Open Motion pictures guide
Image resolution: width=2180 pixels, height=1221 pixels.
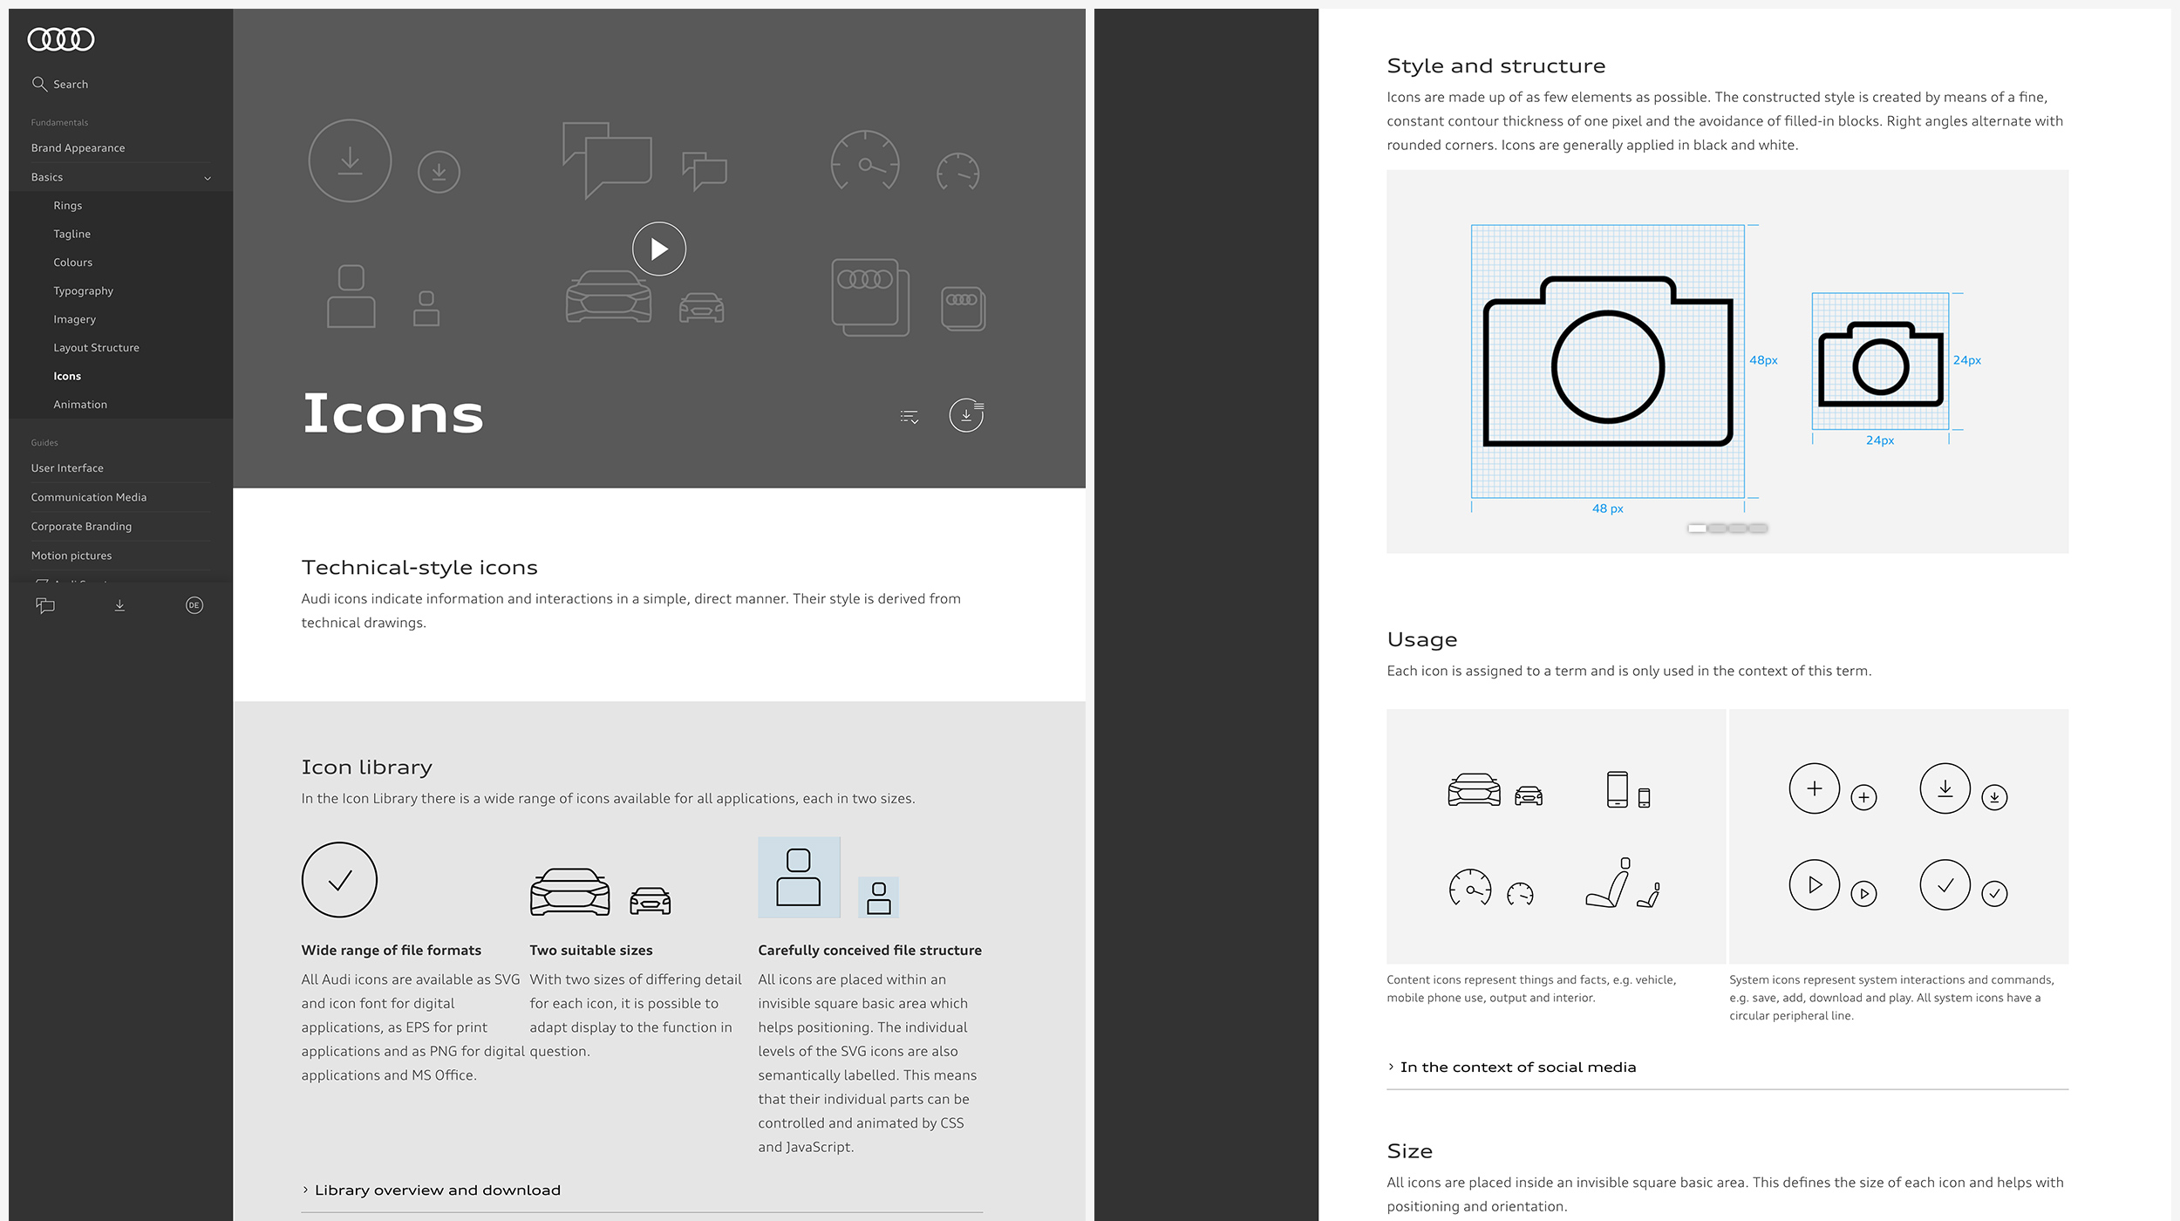tap(72, 556)
